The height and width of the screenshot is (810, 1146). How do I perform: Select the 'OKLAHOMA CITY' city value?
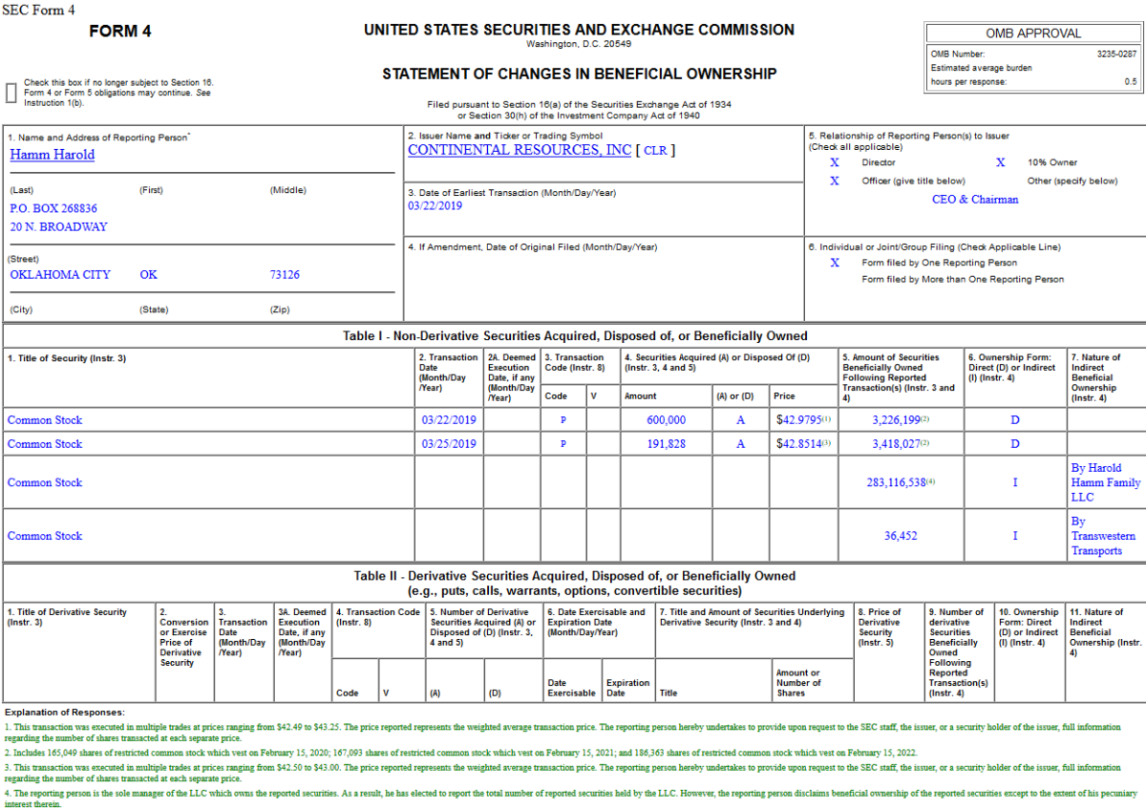coord(60,275)
